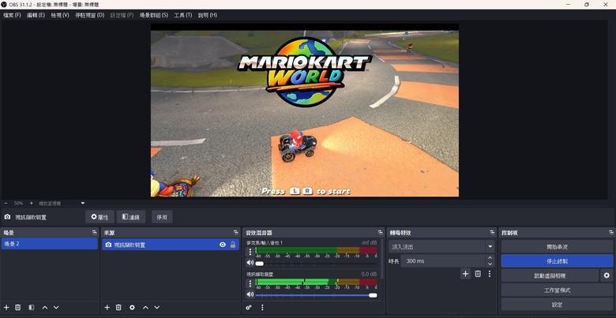Move the source down in Sources panel

point(156,308)
